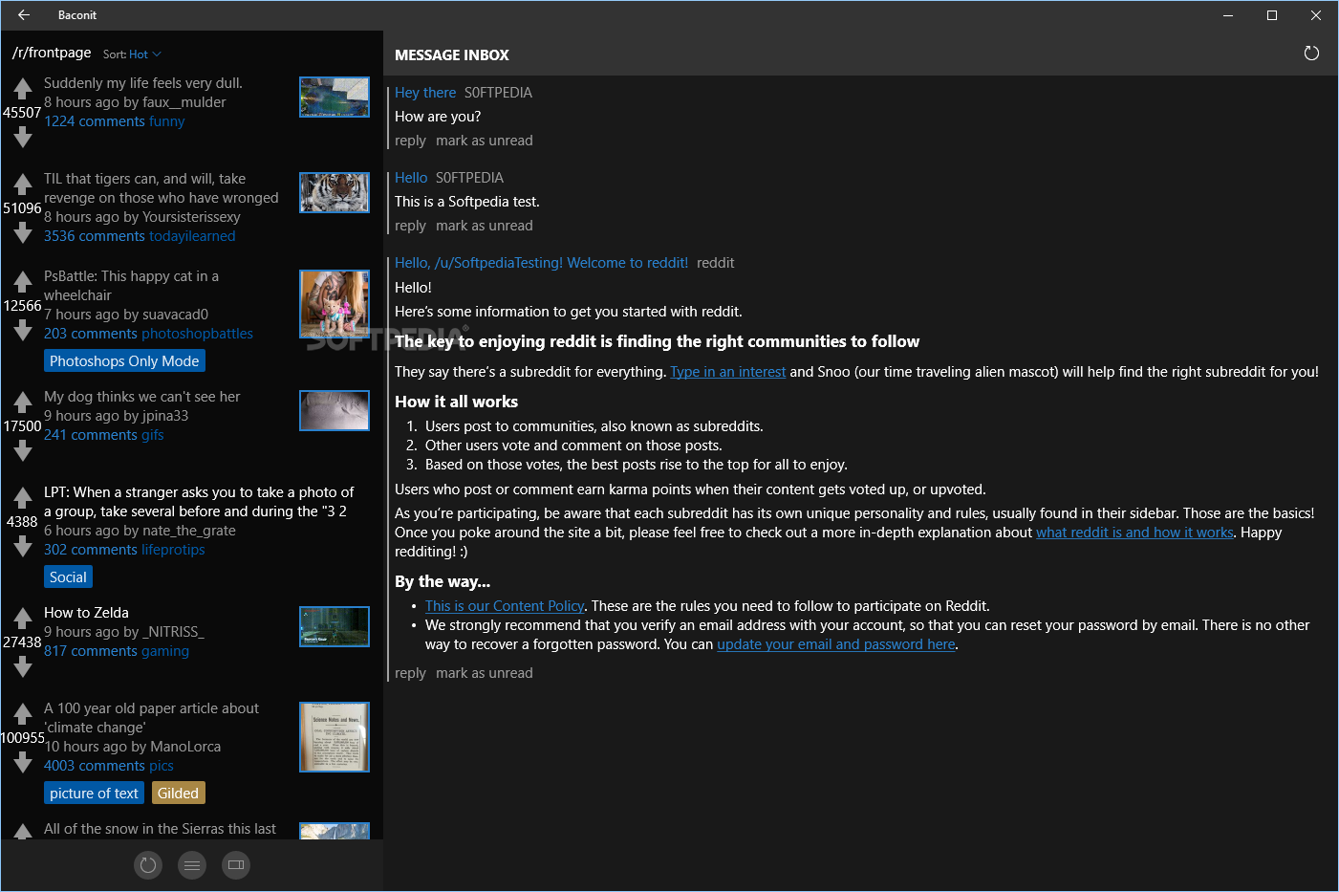The image size is (1339, 892).
Task: Mark the 'Hello' message as unread
Action: pos(485,226)
